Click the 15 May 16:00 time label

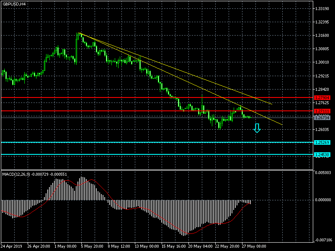(174, 246)
